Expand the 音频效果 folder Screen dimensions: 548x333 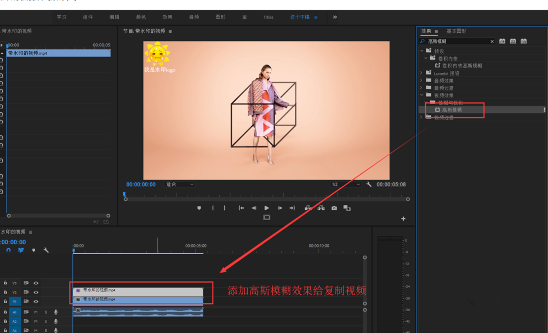421,81
